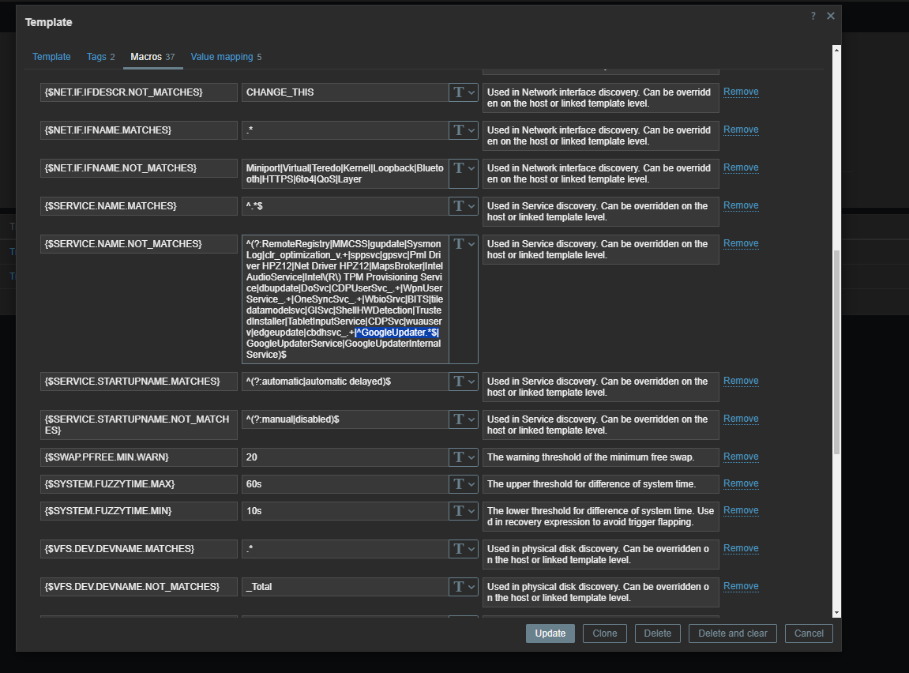The height and width of the screenshot is (673, 909).
Task: Click the Clone button
Action: (604, 634)
